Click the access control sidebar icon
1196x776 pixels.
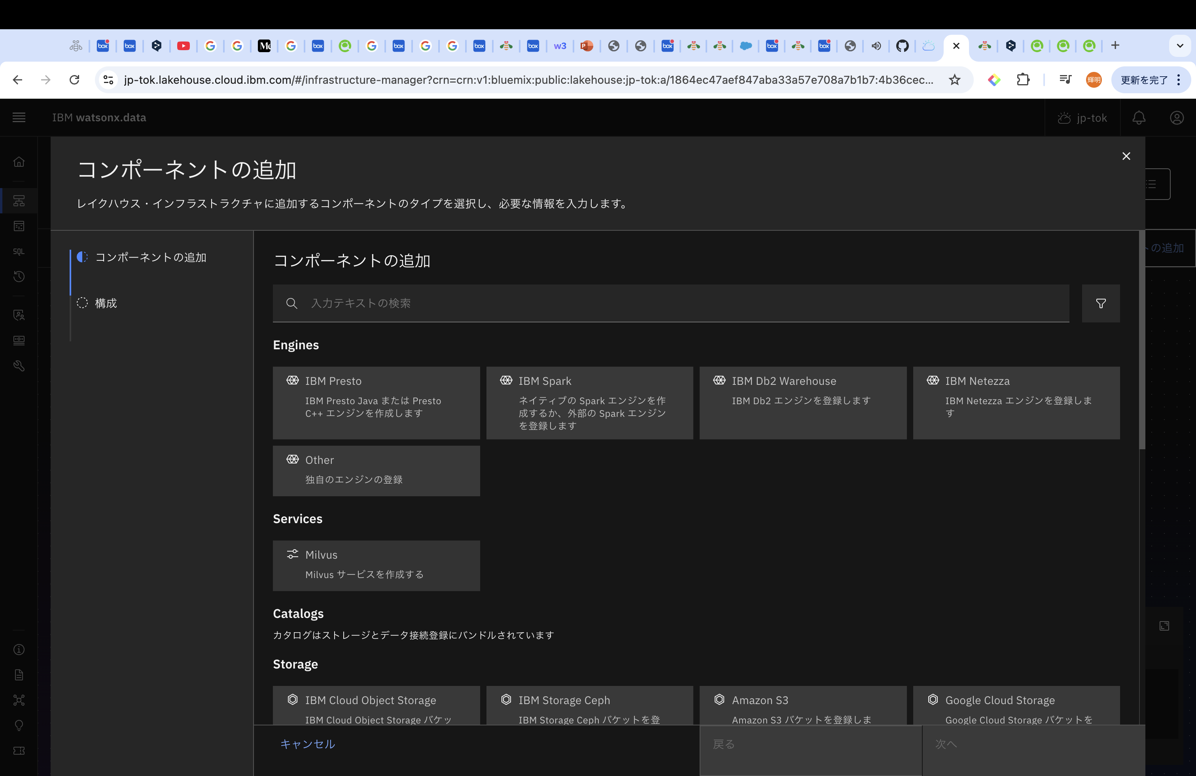19,315
